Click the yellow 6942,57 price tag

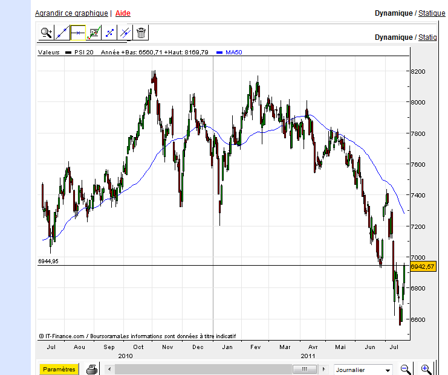point(423,266)
